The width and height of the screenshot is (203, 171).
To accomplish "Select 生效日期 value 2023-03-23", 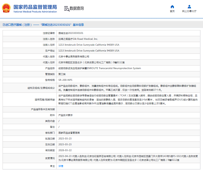I will point(65,144).
